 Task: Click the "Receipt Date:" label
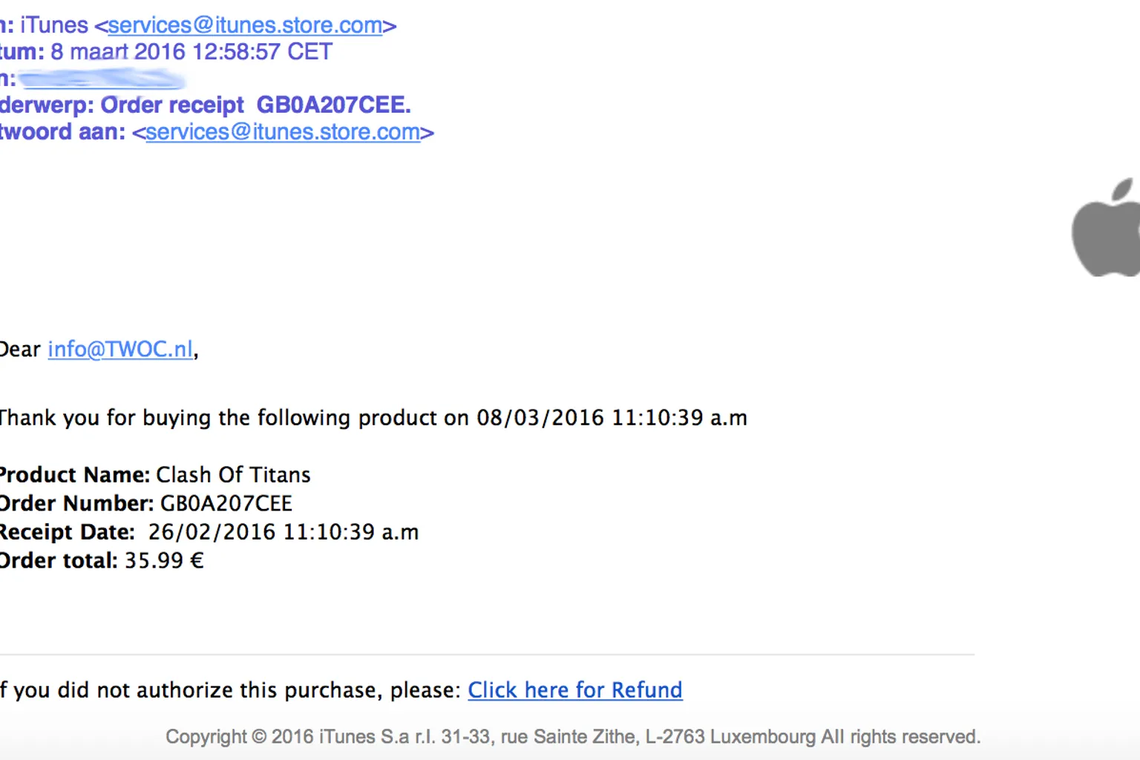(x=67, y=532)
